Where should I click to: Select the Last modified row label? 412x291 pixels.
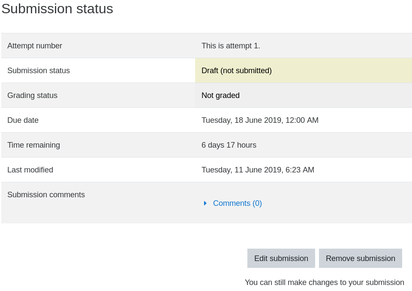pyautogui.click(x=30, y=170)
